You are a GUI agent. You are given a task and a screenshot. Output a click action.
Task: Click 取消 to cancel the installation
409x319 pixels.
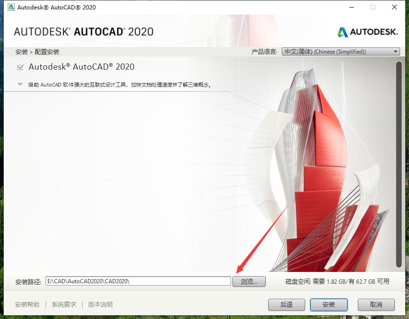(x=376, y=305)
